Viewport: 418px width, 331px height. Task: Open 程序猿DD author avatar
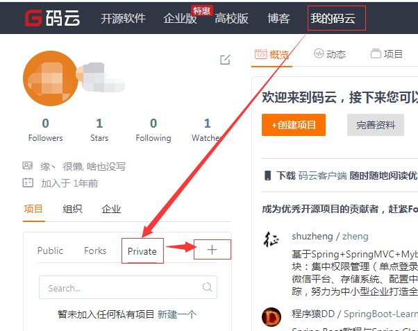[x=271, y=317]
